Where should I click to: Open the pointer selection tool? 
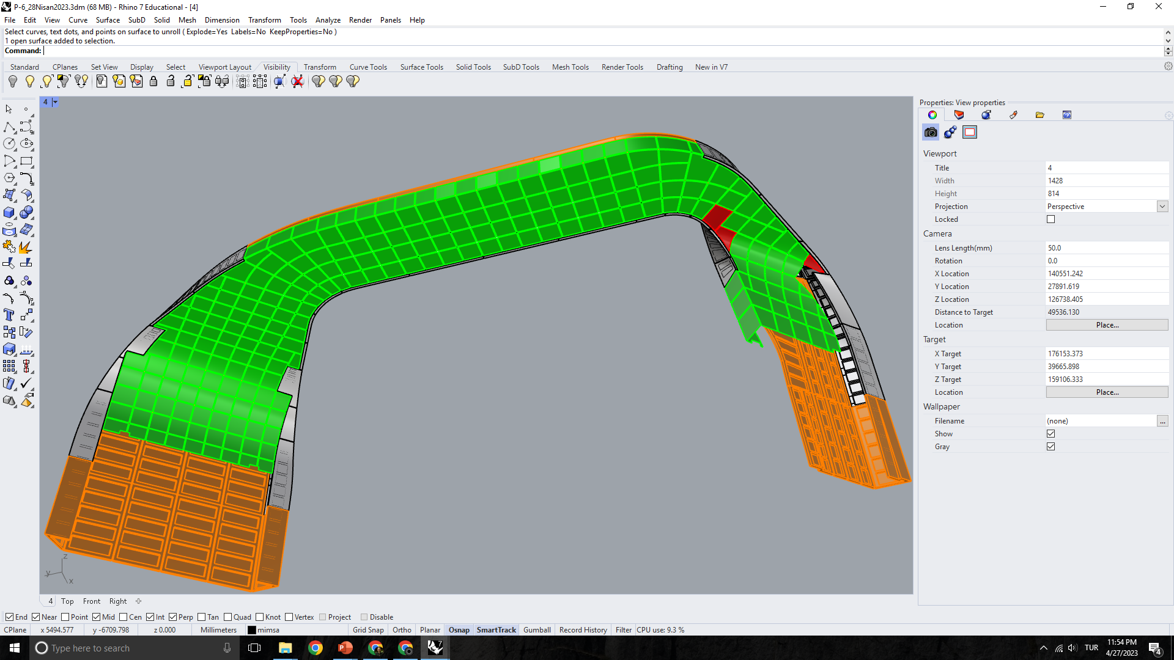coord(9,109)
